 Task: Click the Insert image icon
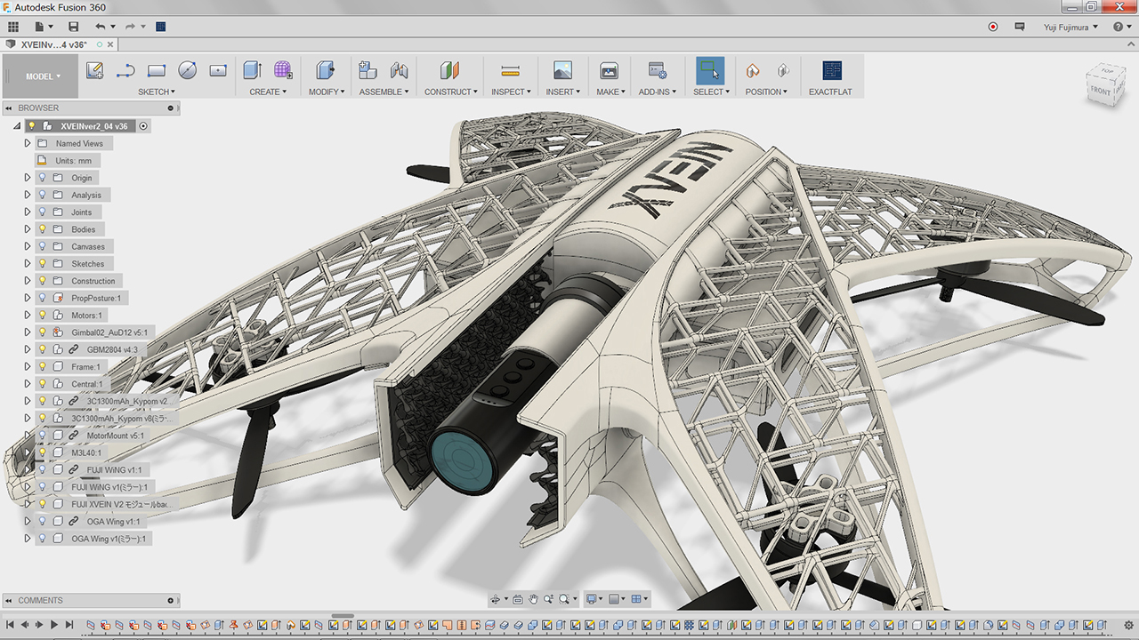coord(562,70)
